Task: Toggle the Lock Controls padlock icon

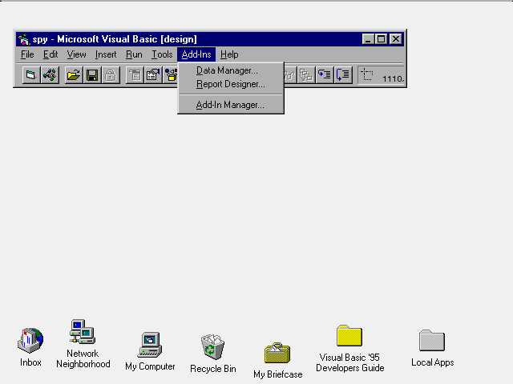Action: tap(111, 75)
